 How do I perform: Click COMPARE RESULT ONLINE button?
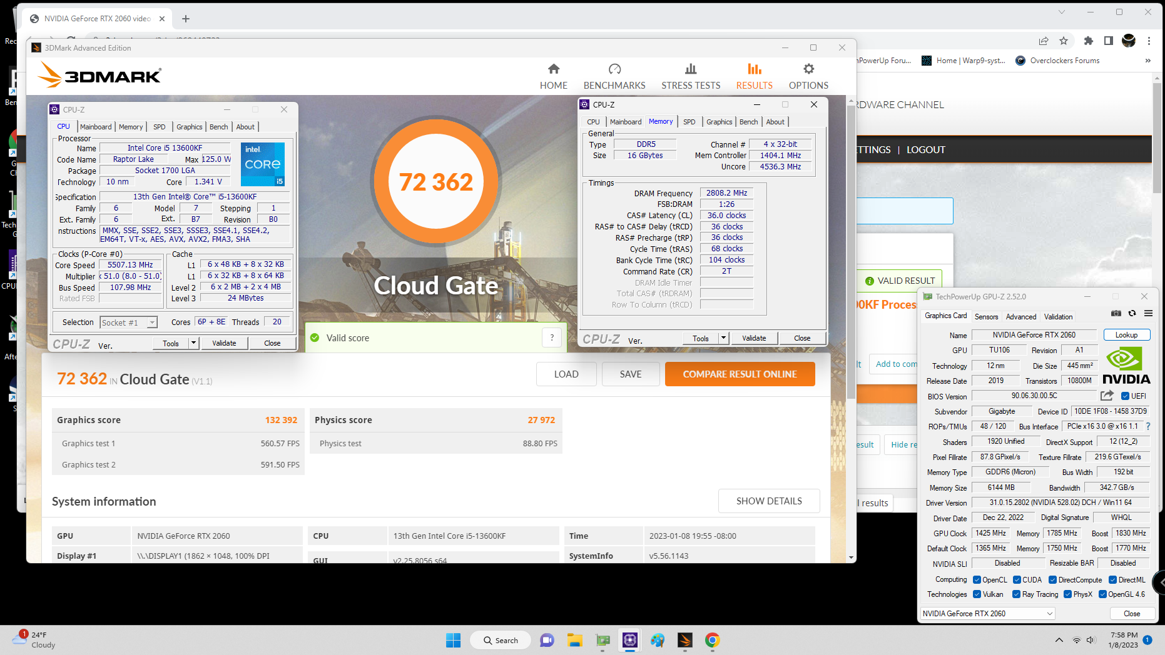coord(740,374)
